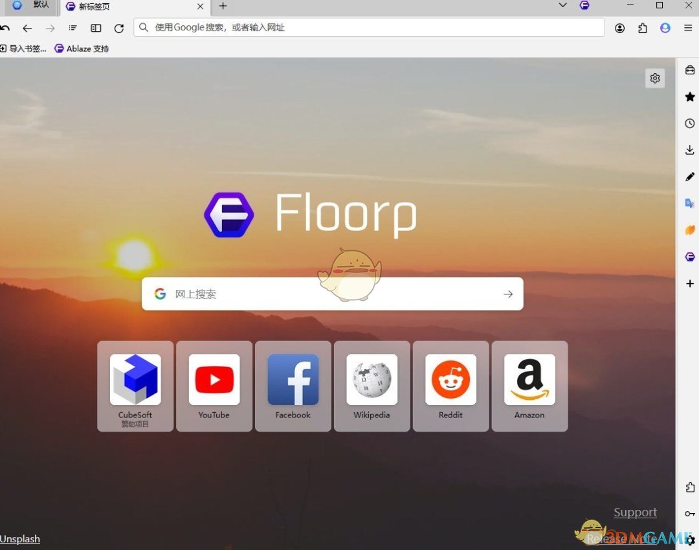The width and height of the screenshot is (699, 550).
Task: Open the translation panel in the sidebar
Action: [689, 203]
